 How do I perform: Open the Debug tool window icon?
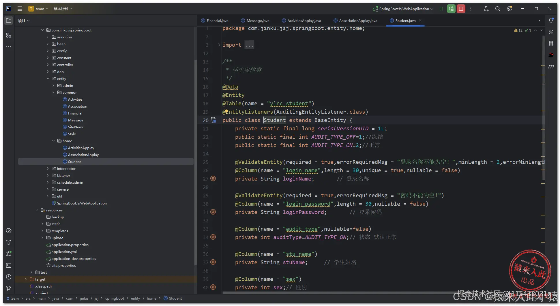pyautogui.click(x=9, y=254)
